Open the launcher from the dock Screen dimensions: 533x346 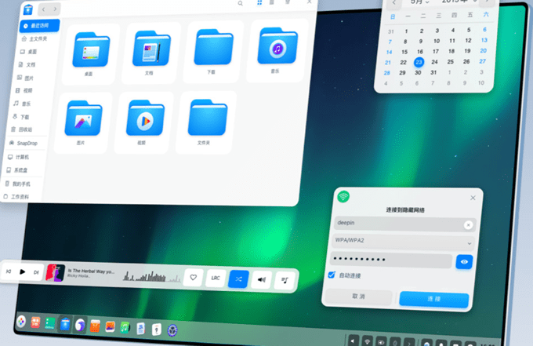pyautogui.click(x=21, y=321)
